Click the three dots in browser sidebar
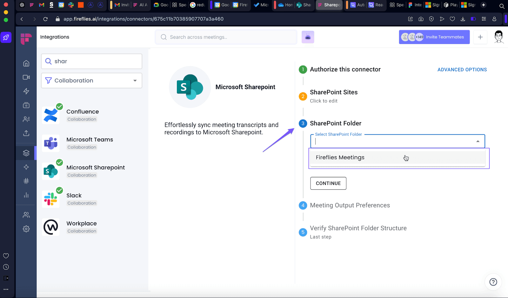The image size is (508, 298). click(6, 289)
